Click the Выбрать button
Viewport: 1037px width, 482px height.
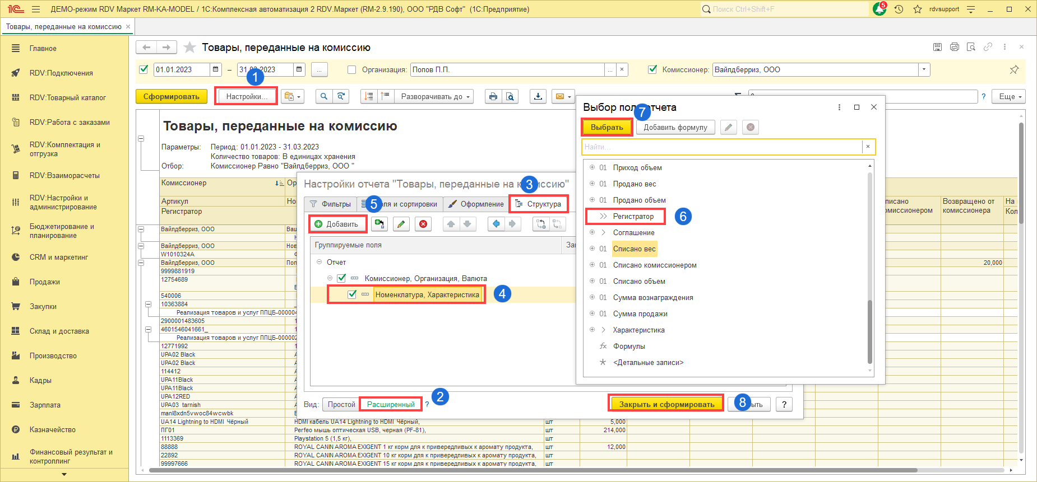tap(607, 127)
